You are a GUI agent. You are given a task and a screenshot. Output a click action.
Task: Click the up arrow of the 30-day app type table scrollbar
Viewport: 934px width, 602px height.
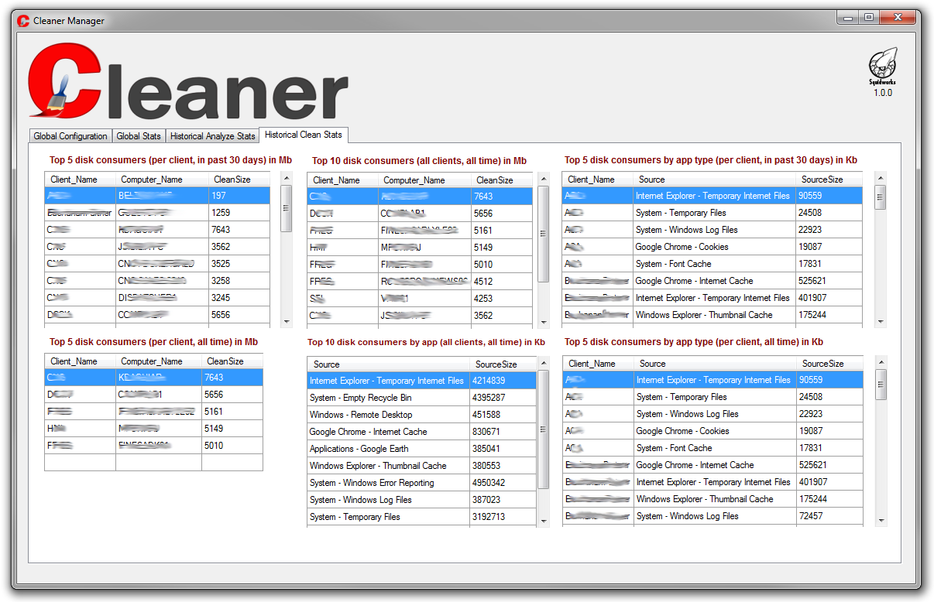881,177
